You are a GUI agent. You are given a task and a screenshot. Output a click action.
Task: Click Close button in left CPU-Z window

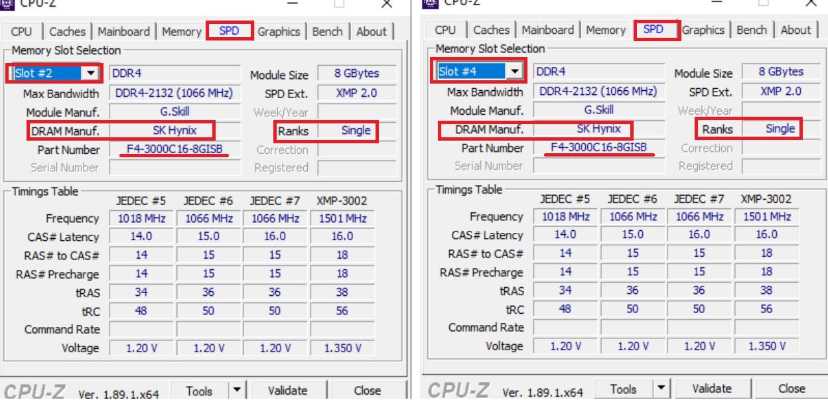click(367, 391)
